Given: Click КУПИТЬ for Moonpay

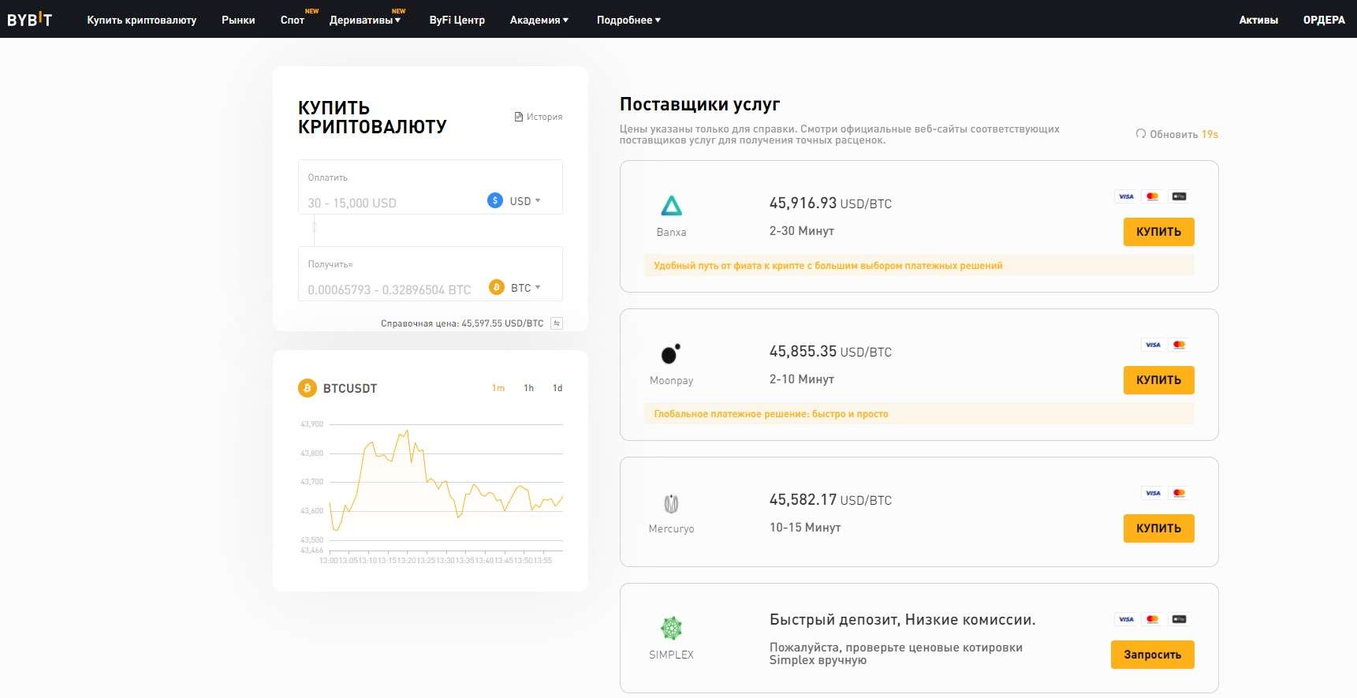Looking at the screenshot, I should (1158, 380).
